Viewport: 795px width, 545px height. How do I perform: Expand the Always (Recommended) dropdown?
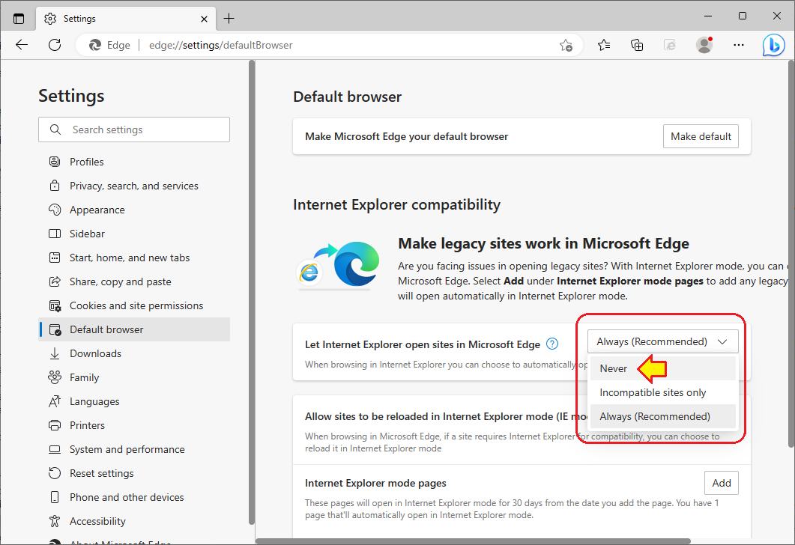pyautogui.click(x=662, y=341)
